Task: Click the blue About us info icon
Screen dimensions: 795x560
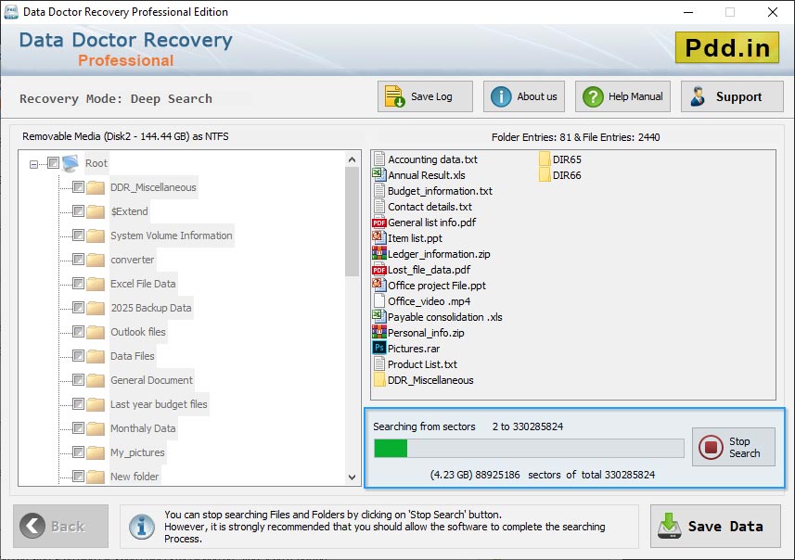Action: pyautogui.click(x=501, y=96)
